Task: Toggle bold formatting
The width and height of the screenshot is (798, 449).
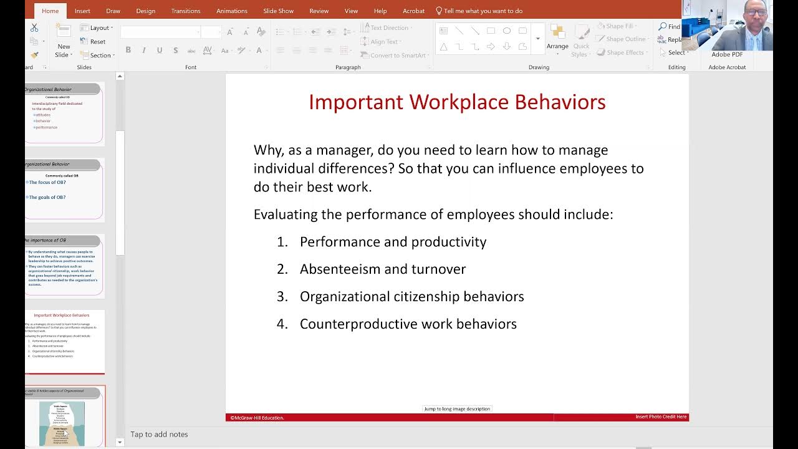Action: [128, 51]
